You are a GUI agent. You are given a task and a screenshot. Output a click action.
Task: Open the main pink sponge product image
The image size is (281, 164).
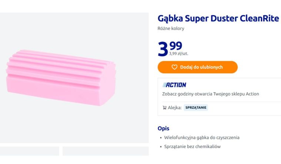[x=61, y=77]
